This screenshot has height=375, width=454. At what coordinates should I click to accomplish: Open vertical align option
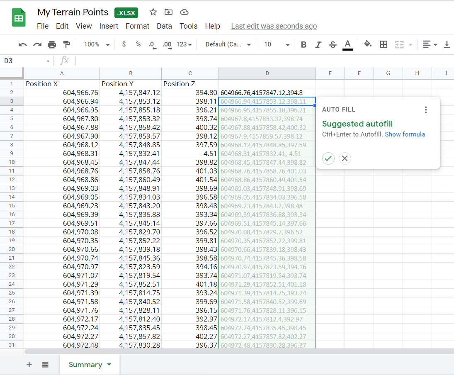click(447, 45)
